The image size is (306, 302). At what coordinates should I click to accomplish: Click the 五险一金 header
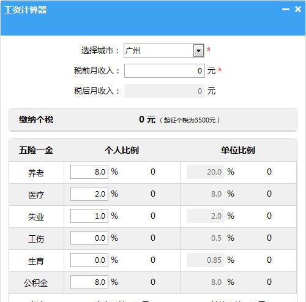coord(36,150)
